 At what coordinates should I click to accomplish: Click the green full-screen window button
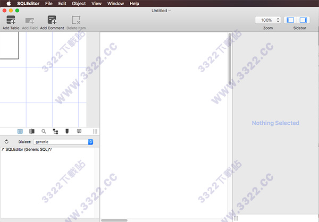[18, 11]
